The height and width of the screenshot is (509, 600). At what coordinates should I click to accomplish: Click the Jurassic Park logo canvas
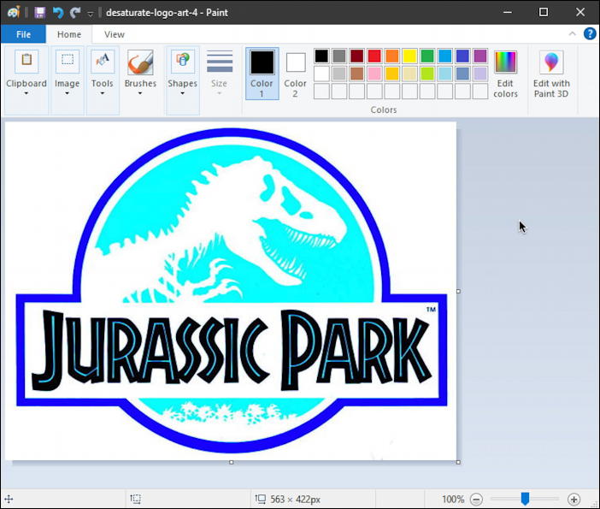pos(231,291)
